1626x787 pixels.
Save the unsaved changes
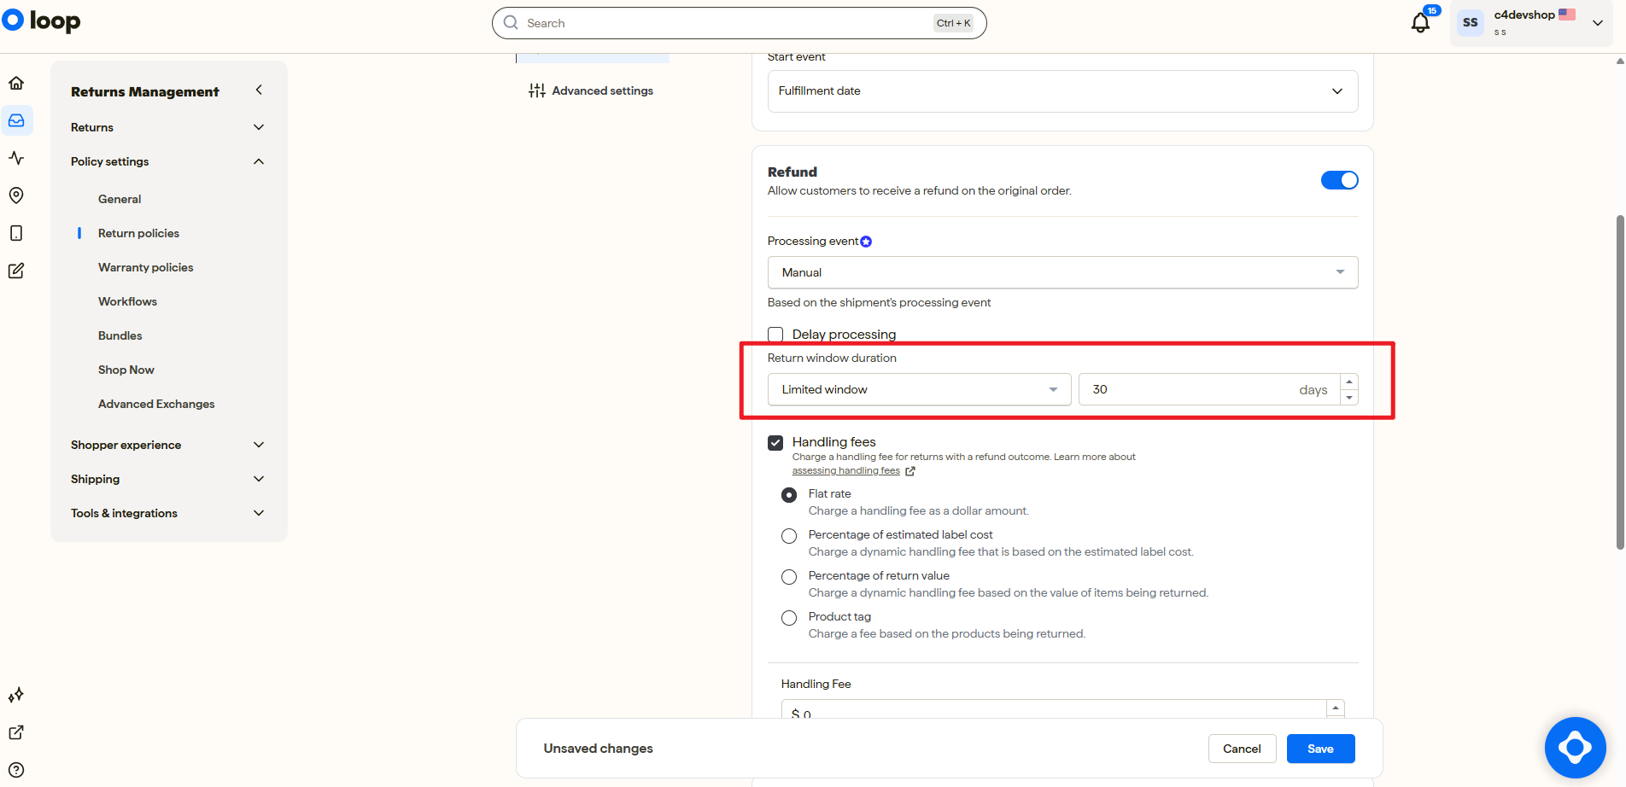[1320, 749]
